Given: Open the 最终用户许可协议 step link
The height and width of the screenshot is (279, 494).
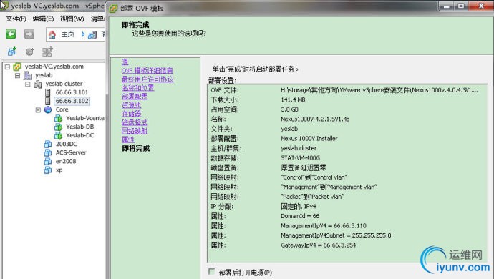Looking at the screenshot, I should point(147,79).
